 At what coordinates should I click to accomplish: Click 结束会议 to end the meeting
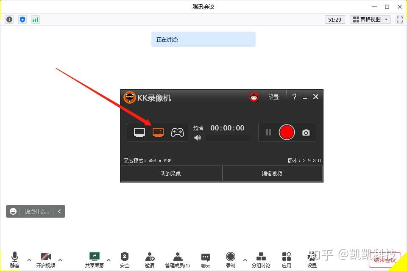tap(384, 260)
